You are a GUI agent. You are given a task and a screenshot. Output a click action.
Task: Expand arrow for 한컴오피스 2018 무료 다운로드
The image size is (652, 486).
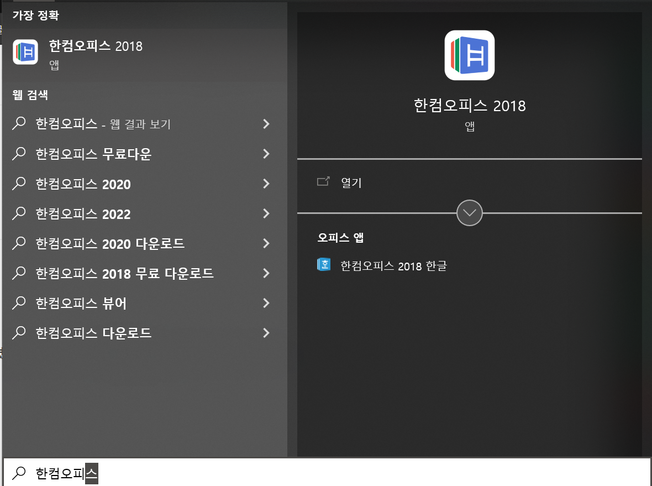point(266,273)
